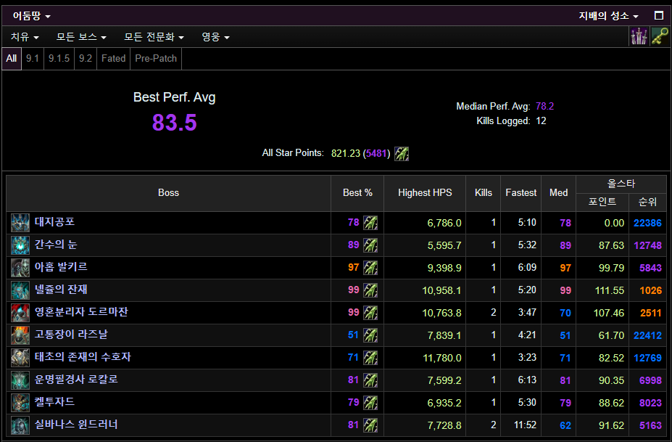Viewport: 672px width, 442px height.
Task: Click spec icon in 간수의 눈 row
Action: pyautogui.click(x=370, y=245)
